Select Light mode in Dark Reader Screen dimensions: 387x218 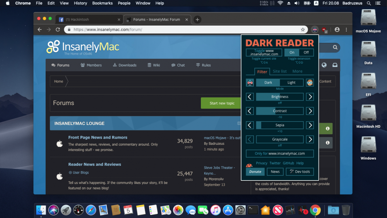[291, 82]
